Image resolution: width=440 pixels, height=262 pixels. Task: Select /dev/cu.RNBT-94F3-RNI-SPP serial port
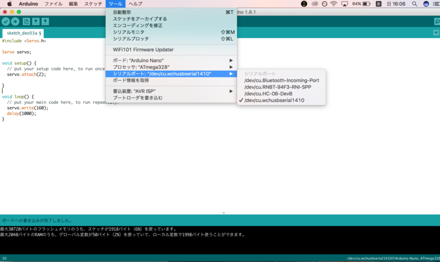pos(282,87)
